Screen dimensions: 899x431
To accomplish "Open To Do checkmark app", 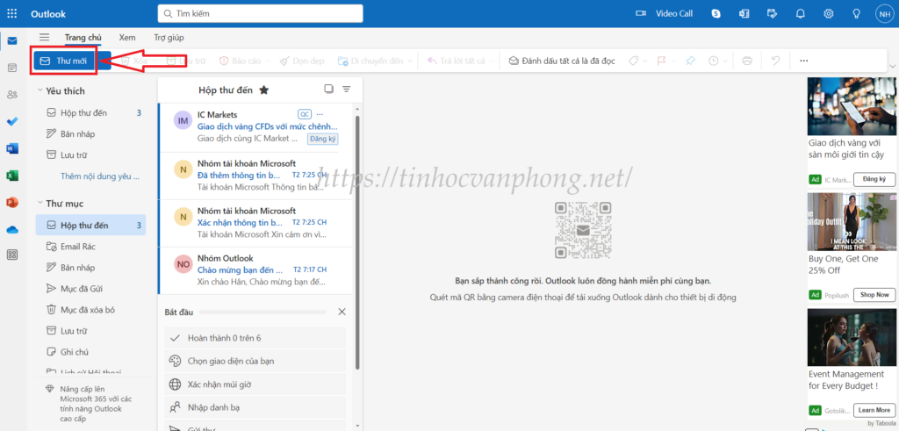I will [x=12, y=121].
